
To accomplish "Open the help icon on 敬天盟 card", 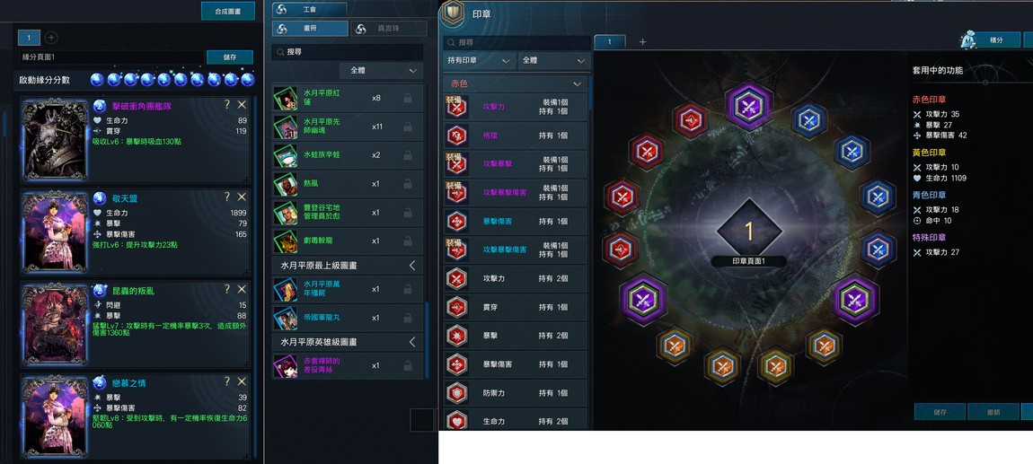I will coord(227,197).
